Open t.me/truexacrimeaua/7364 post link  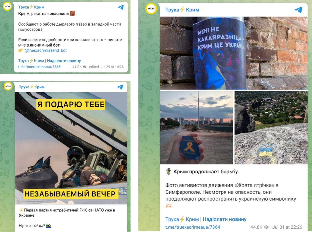coord(193,227)
